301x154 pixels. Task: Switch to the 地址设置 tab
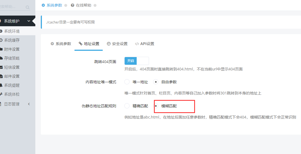89,44
